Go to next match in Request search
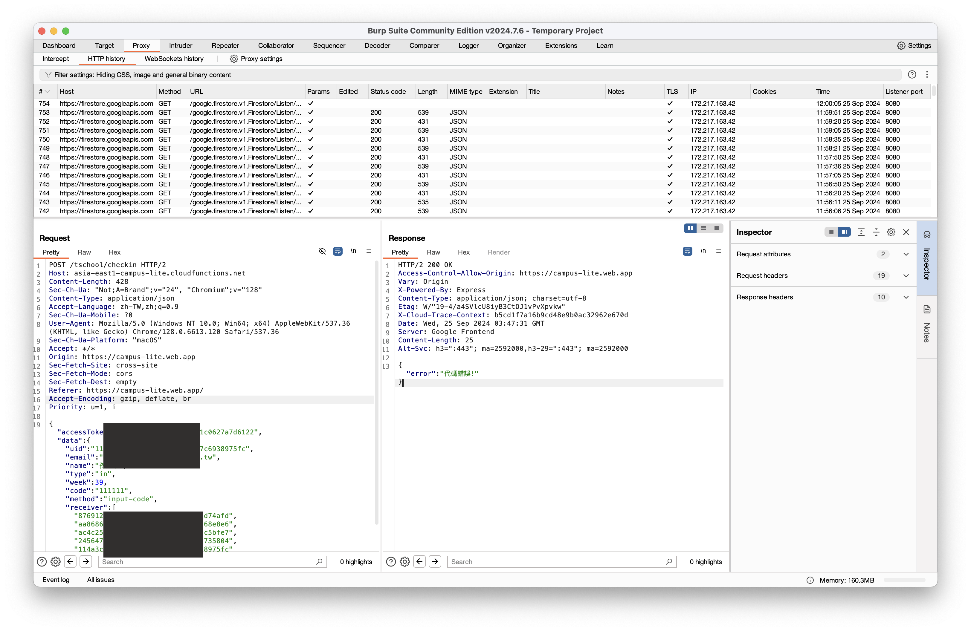The image size is (971, 631). pyautogui.click(x=86, y=562)
